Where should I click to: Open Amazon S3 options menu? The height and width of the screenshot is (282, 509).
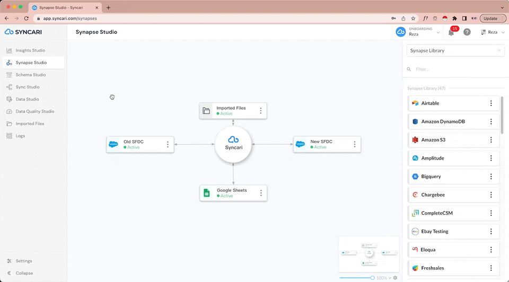[x=491, y=140]
